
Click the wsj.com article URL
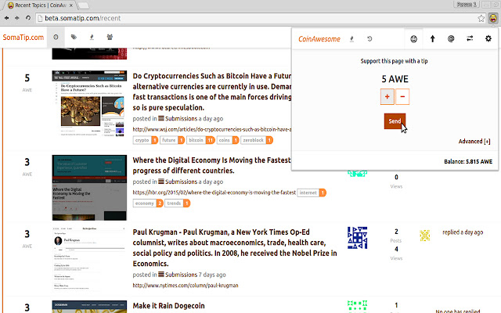click(x=212, y=129)
